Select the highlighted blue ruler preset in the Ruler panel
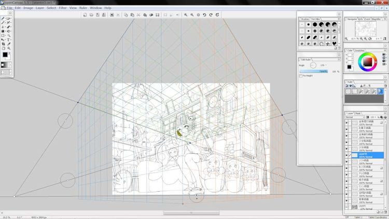This screenshot has width=389, height=219. click(380, 92)
